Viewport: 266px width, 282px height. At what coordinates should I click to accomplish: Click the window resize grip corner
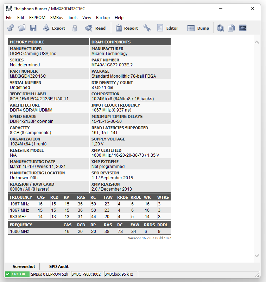point(258,275)
